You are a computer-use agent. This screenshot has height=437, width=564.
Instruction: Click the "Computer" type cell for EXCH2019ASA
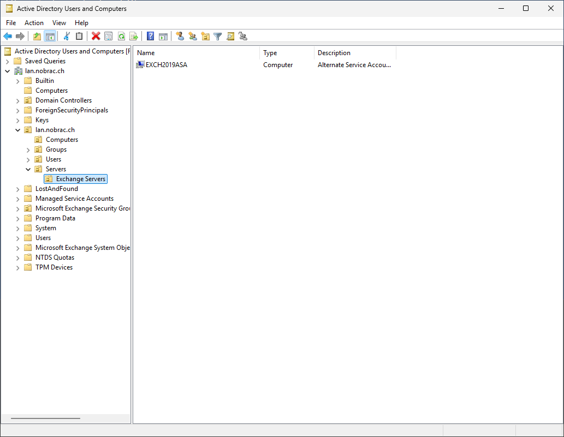(x=278, y=65)
